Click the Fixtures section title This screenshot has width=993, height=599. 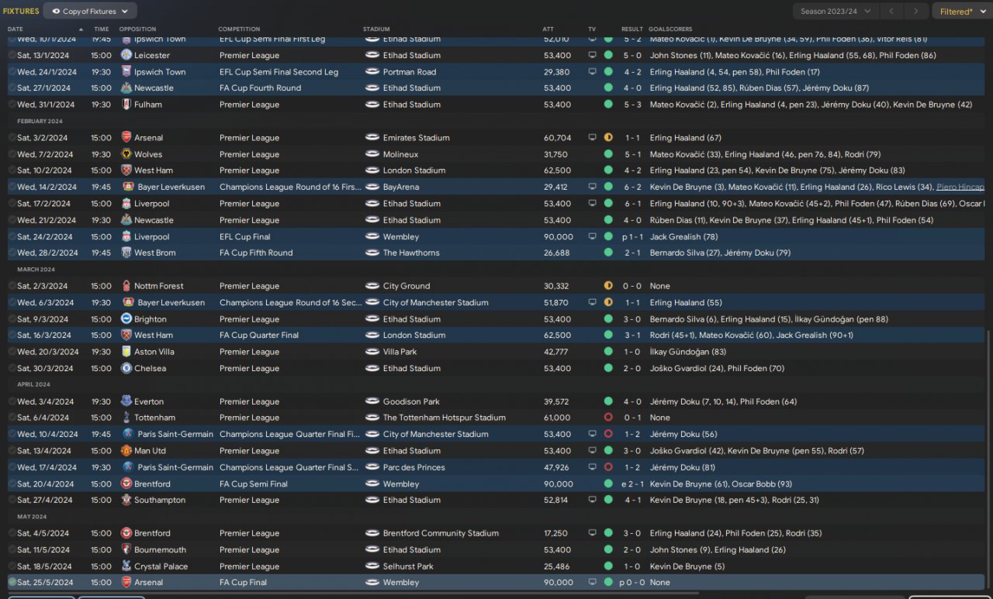click(x=21, y=12)
